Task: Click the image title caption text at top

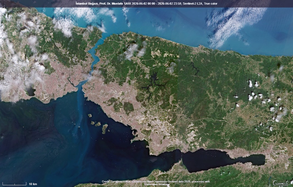Action: 146,3
